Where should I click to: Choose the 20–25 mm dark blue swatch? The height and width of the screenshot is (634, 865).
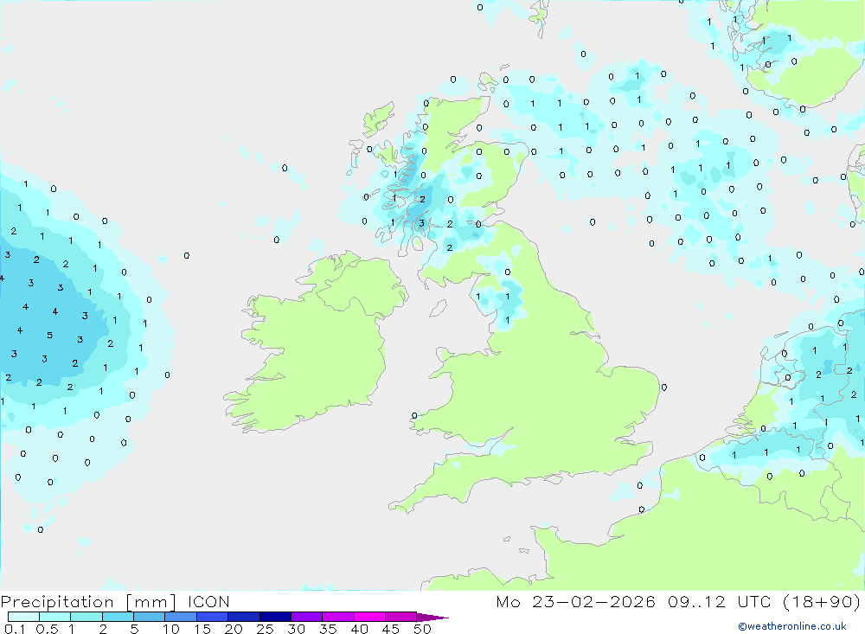pos(244,617)
